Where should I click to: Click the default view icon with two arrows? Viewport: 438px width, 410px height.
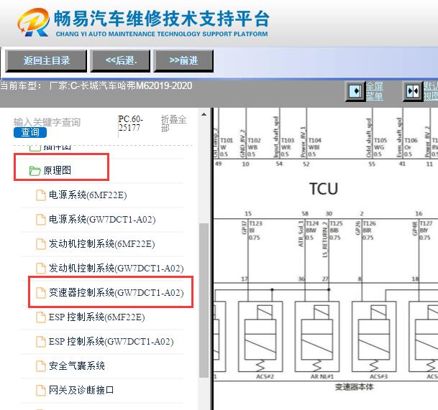click(413, 91)
